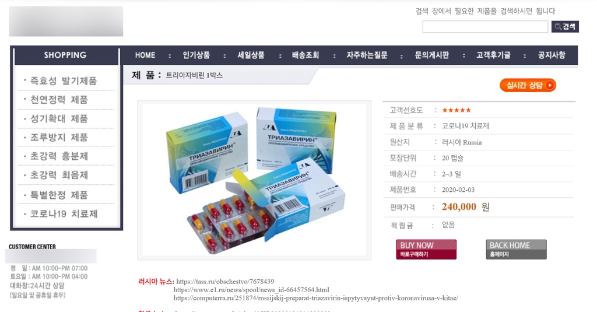The image size is (597, 312).
Task: View 고객후기글 customer reviews
Action: [x=493, y=55]
